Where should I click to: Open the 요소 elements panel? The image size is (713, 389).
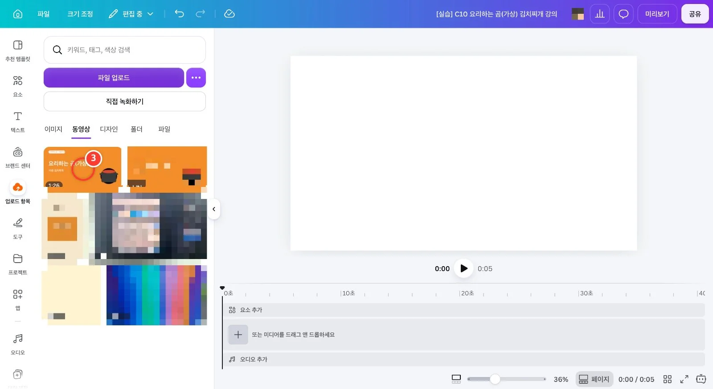(18, 86)
